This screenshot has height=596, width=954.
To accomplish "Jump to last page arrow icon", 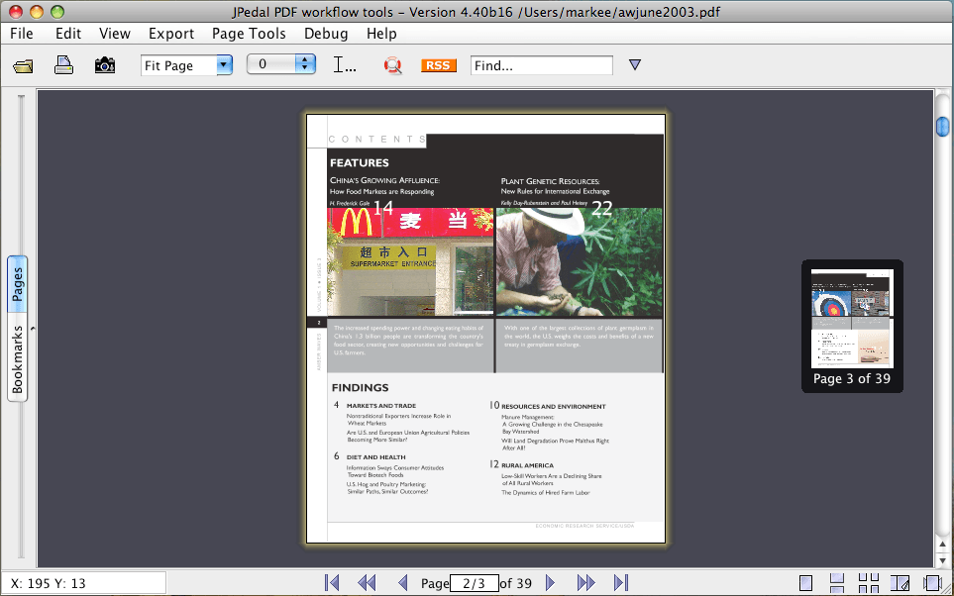I will click(621, 583).
